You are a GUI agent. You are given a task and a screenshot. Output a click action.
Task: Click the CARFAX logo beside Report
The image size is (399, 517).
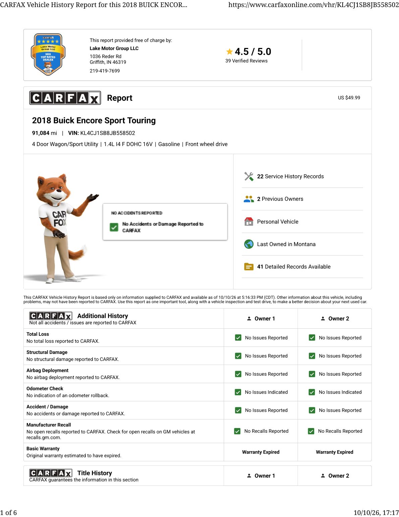[x=65, y=98]
